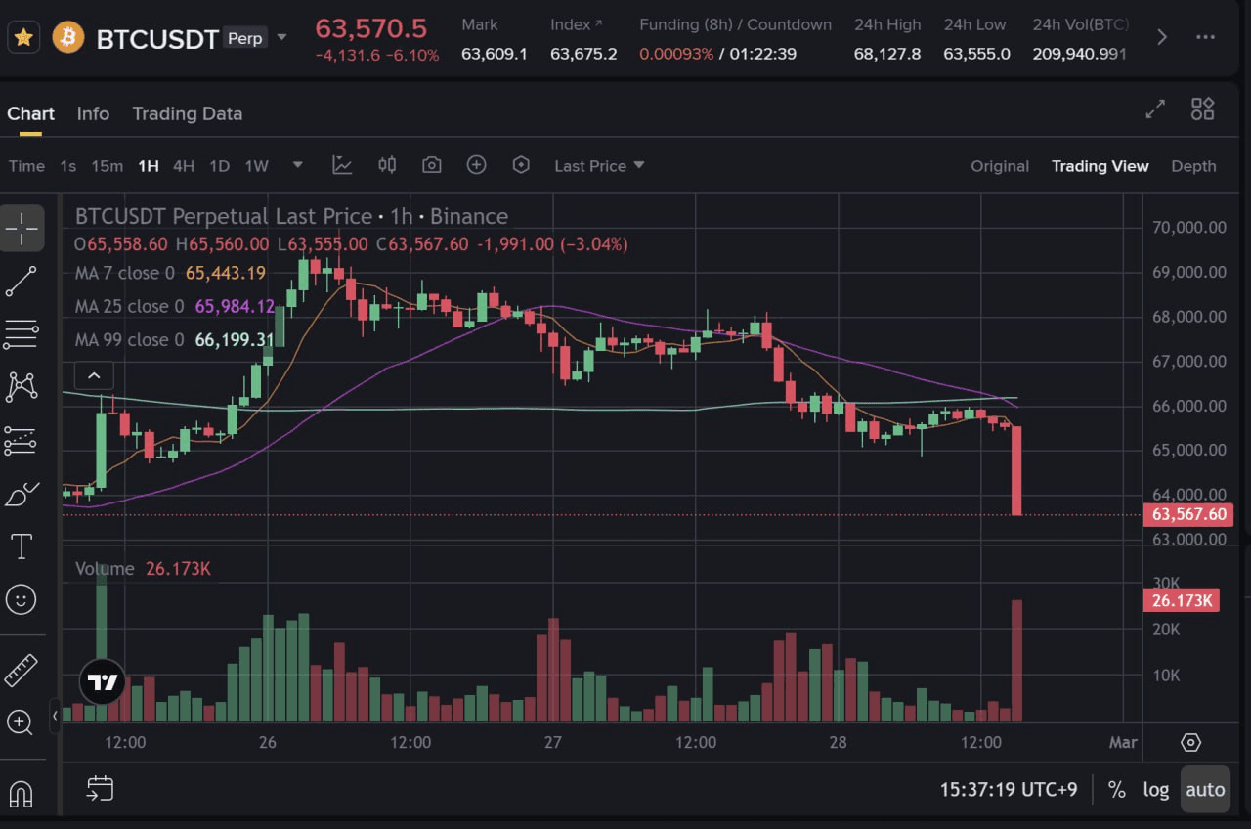Toggle auto-fit price scale

tap(1205, 789)
